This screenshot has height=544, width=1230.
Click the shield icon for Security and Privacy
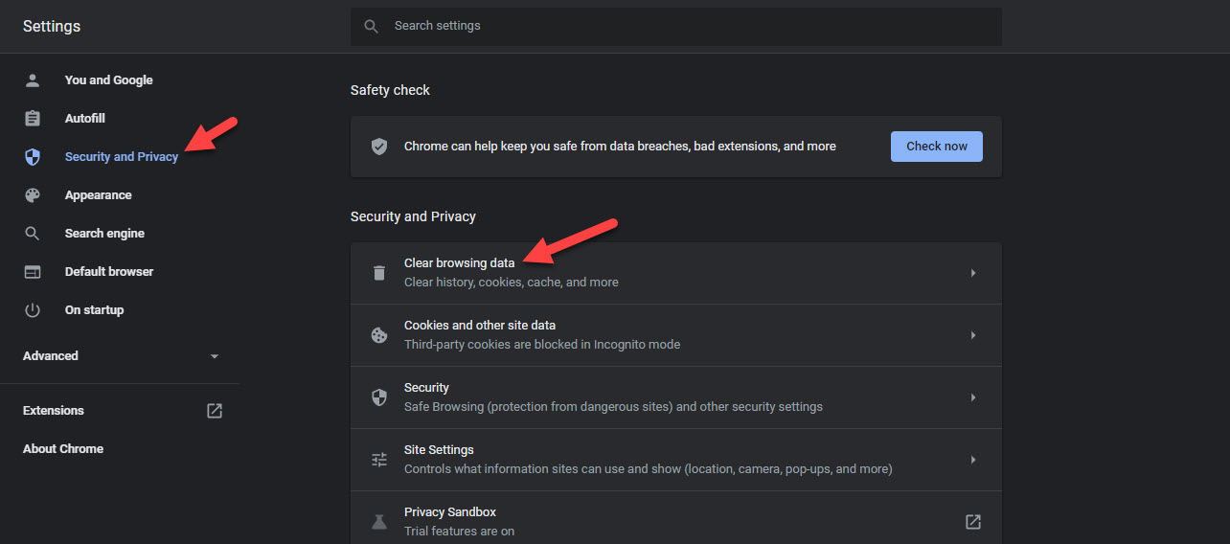(x=33, y=157)
